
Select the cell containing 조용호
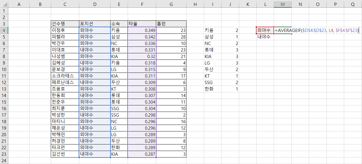(x=65, y=89)
